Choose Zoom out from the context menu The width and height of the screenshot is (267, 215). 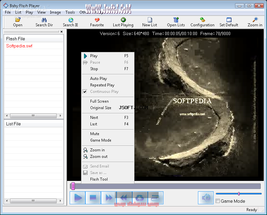[108, 157]
